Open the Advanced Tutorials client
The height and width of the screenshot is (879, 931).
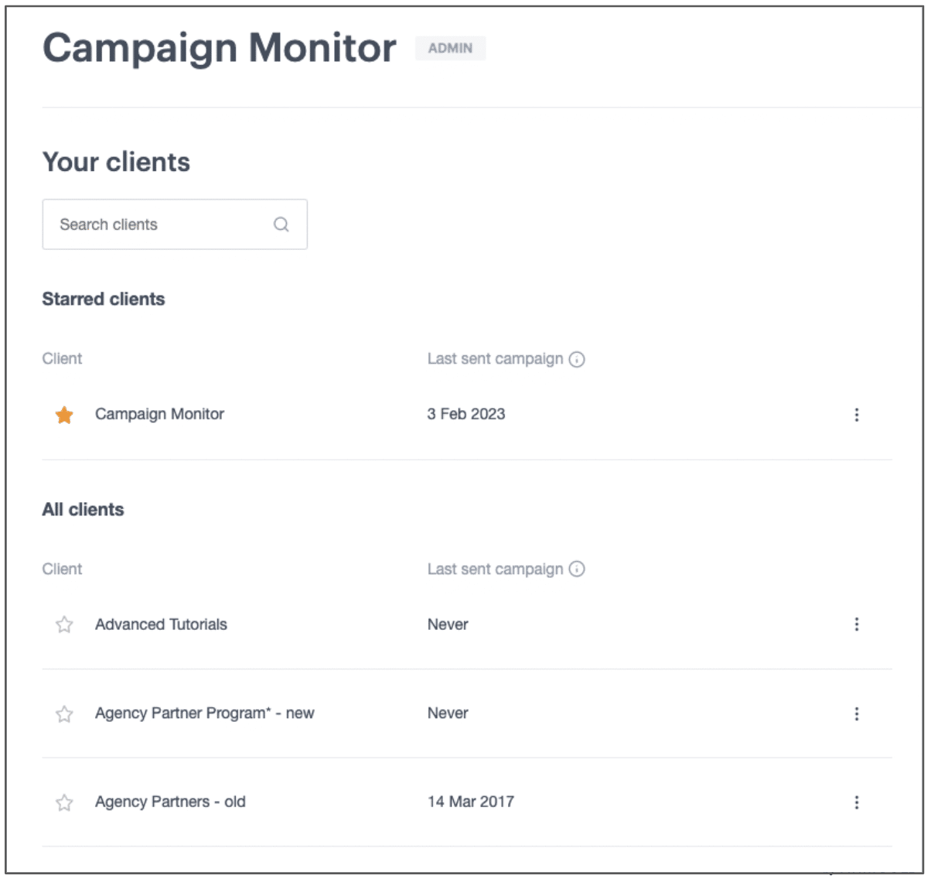pos(161,624)
